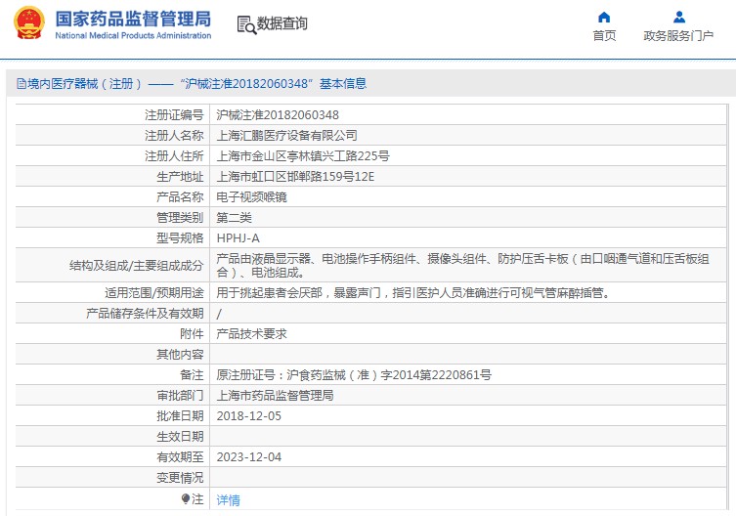Click expiry date 2023-12-04
The image size is (736, 516).
(248, 456)
